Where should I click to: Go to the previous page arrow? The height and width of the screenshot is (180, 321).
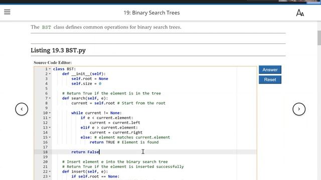(22, 109)
